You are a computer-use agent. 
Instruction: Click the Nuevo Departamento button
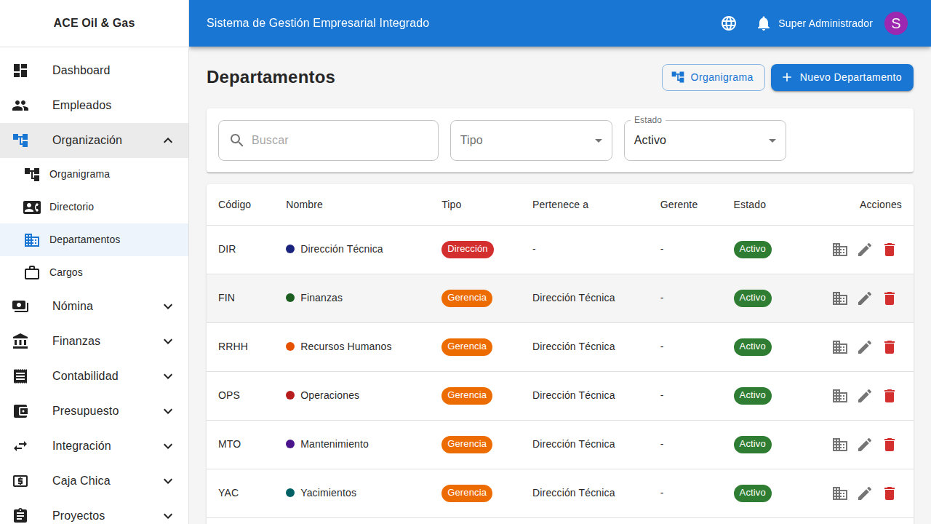842,77
